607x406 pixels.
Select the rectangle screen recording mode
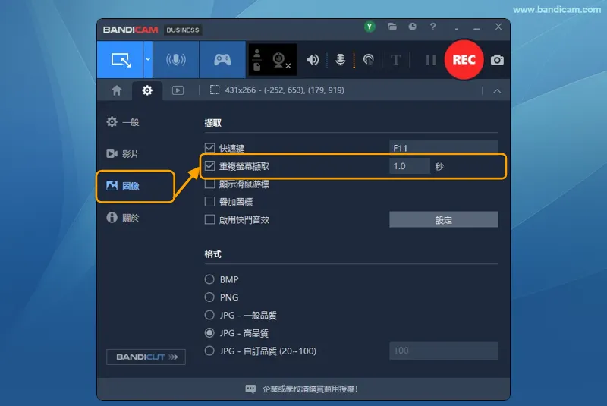click(120, 60)
